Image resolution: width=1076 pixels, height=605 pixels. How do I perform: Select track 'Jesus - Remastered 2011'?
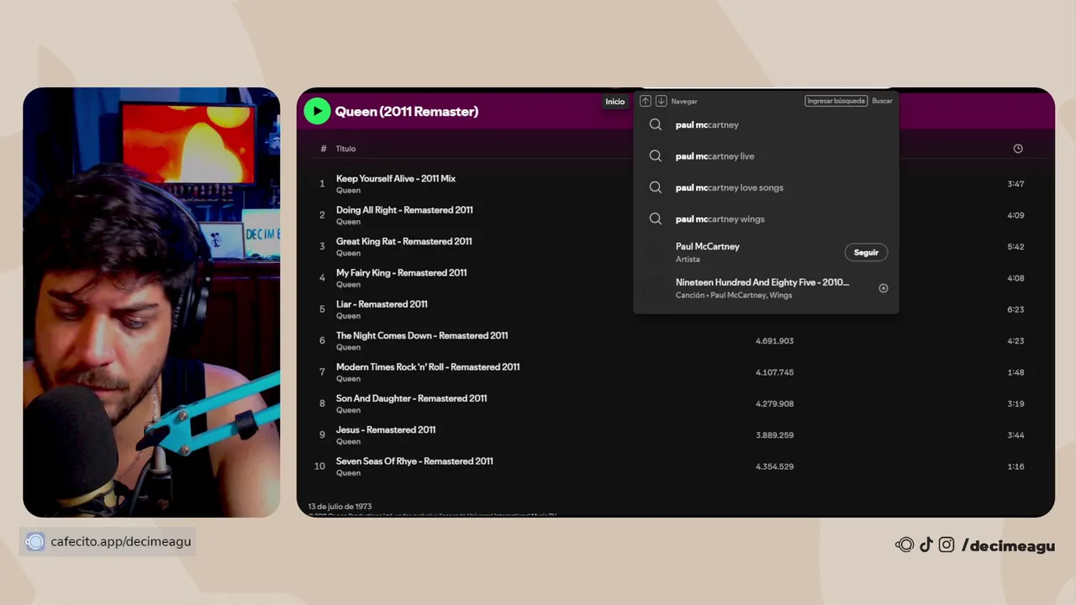point(386,429)
